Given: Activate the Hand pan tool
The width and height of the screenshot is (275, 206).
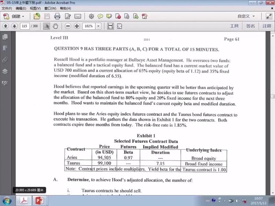Looking at the screenshot, I should (55, 26).
